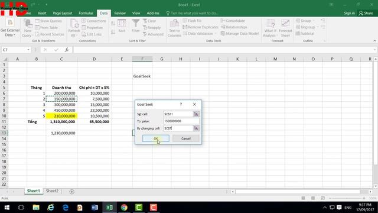The height and width of the screenshot is (213, 378).
Task: Click the To value input field
Action: click(181, 121)
